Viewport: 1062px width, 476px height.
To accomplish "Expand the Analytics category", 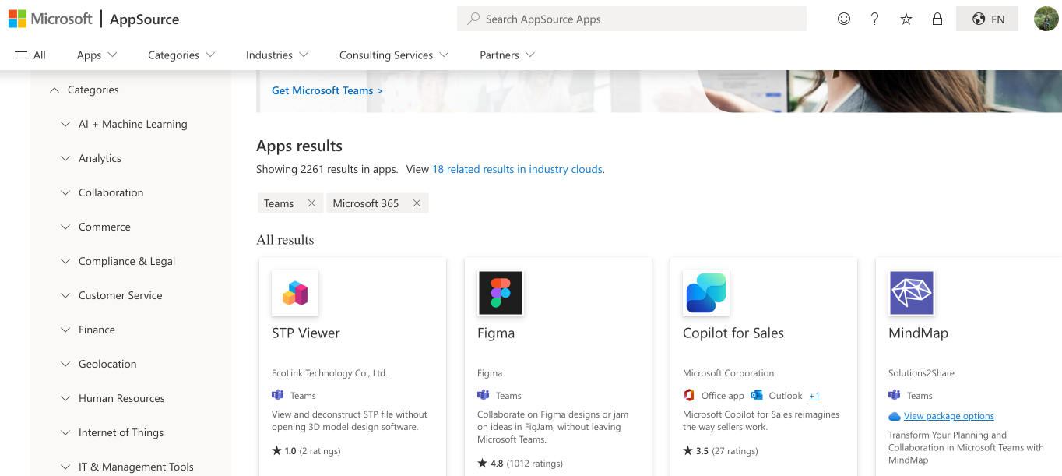I will click(65, 159).
